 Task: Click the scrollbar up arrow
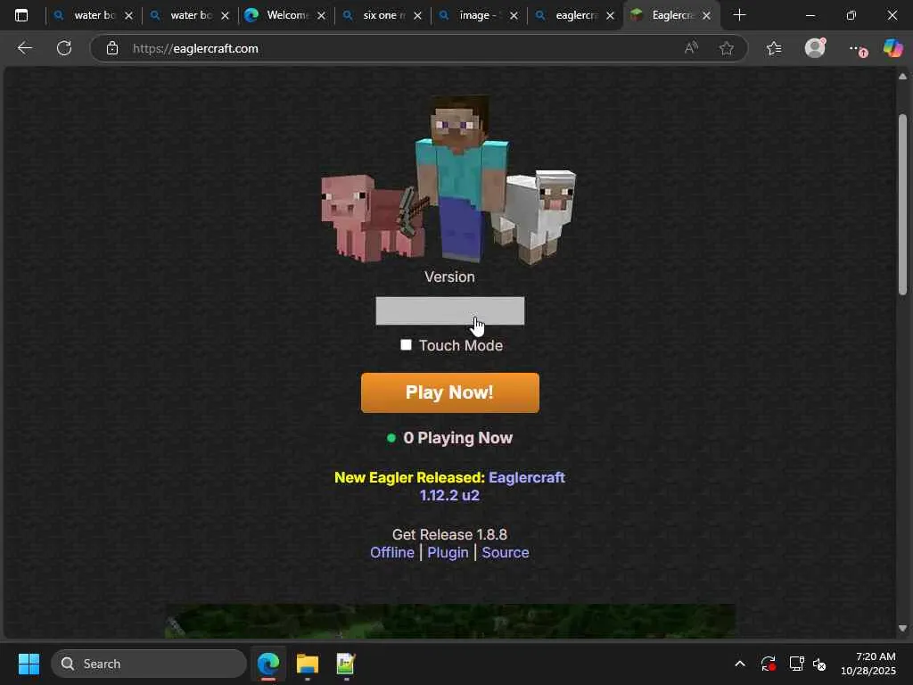click(902, 77)
